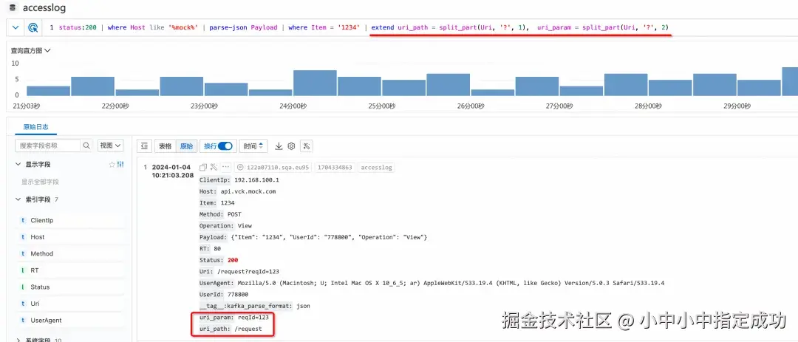Select the UserAgent index field
This screenshot has height=342, width=798.
[46, 321]
